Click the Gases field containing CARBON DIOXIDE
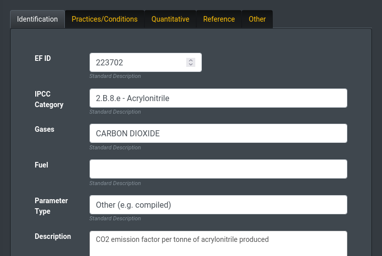Screen dimensions: 382x256 pos(218,133)
